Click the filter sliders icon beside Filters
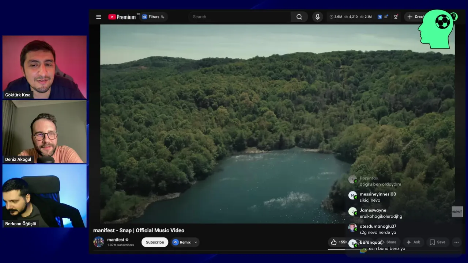The width and height of the screenshot is (468, 263). coord(163,17)
